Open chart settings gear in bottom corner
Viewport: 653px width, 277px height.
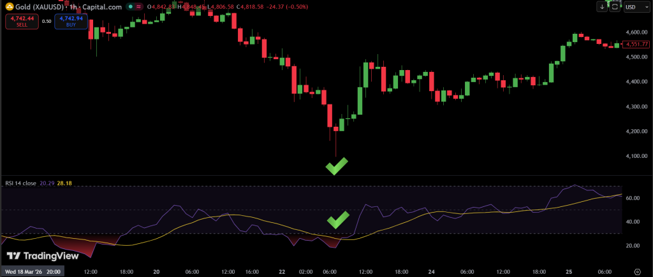coord(638,271)
